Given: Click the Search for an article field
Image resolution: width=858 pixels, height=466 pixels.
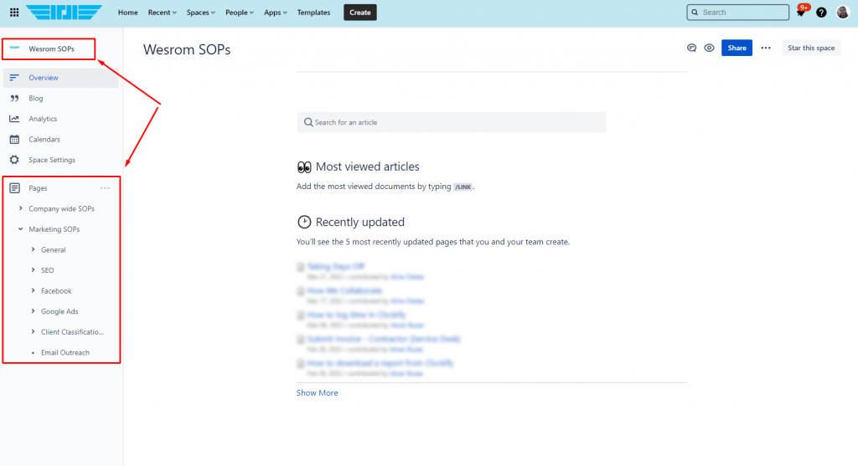Looking at the screenshot, I should click(x=452, y=122).
